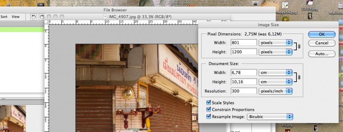Click the IMG_4907.jpg document title bar

tap(137, 17)
